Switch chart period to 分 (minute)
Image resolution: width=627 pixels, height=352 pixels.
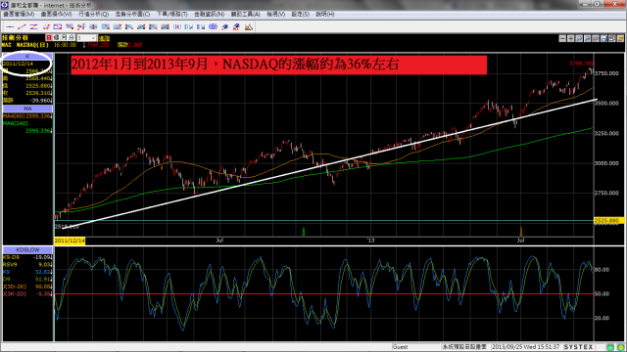72,37
